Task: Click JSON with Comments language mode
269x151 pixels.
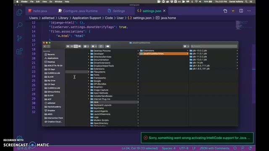Action: point(214,148)
